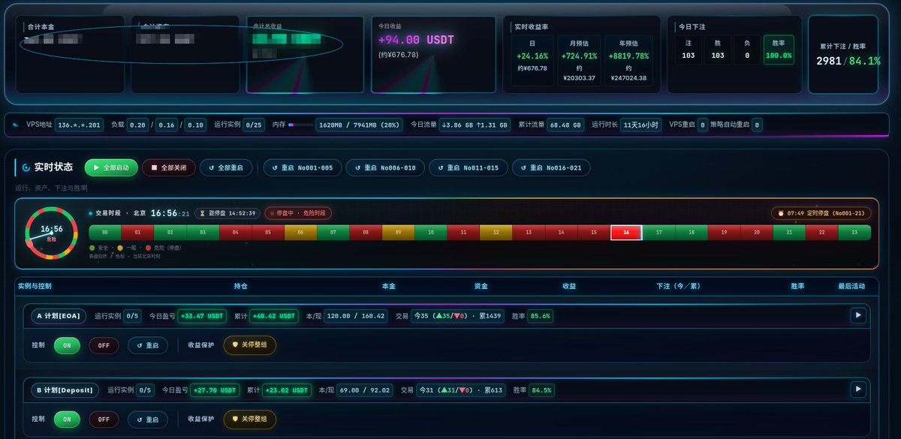Click the 停盘中 · 危险时段 status badge
The width and height of the screenshot is (901, 439).
point(298,213)
